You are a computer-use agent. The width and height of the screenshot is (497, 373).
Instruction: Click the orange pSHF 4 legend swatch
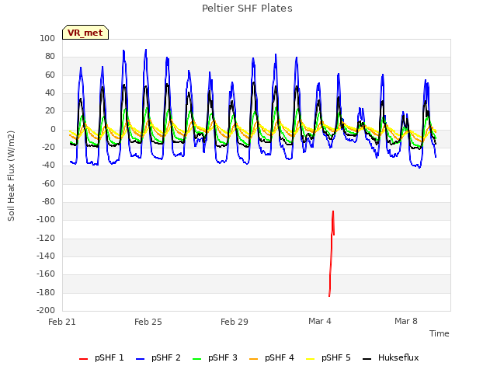tap(254, 359)
